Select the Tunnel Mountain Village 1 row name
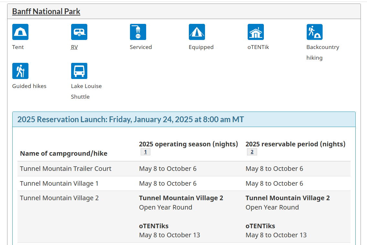367x245 pixels. (x=59, y=184)
